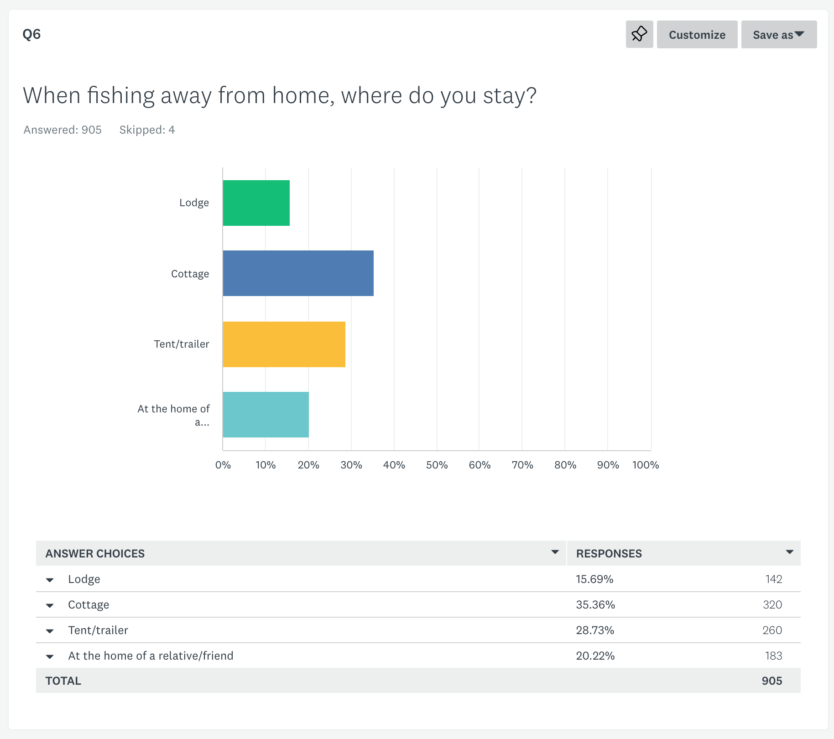This screenshot has height=739, width=834.
Task: Click the 'Tent/trailer' chart axis label
Action: point(182,344)
